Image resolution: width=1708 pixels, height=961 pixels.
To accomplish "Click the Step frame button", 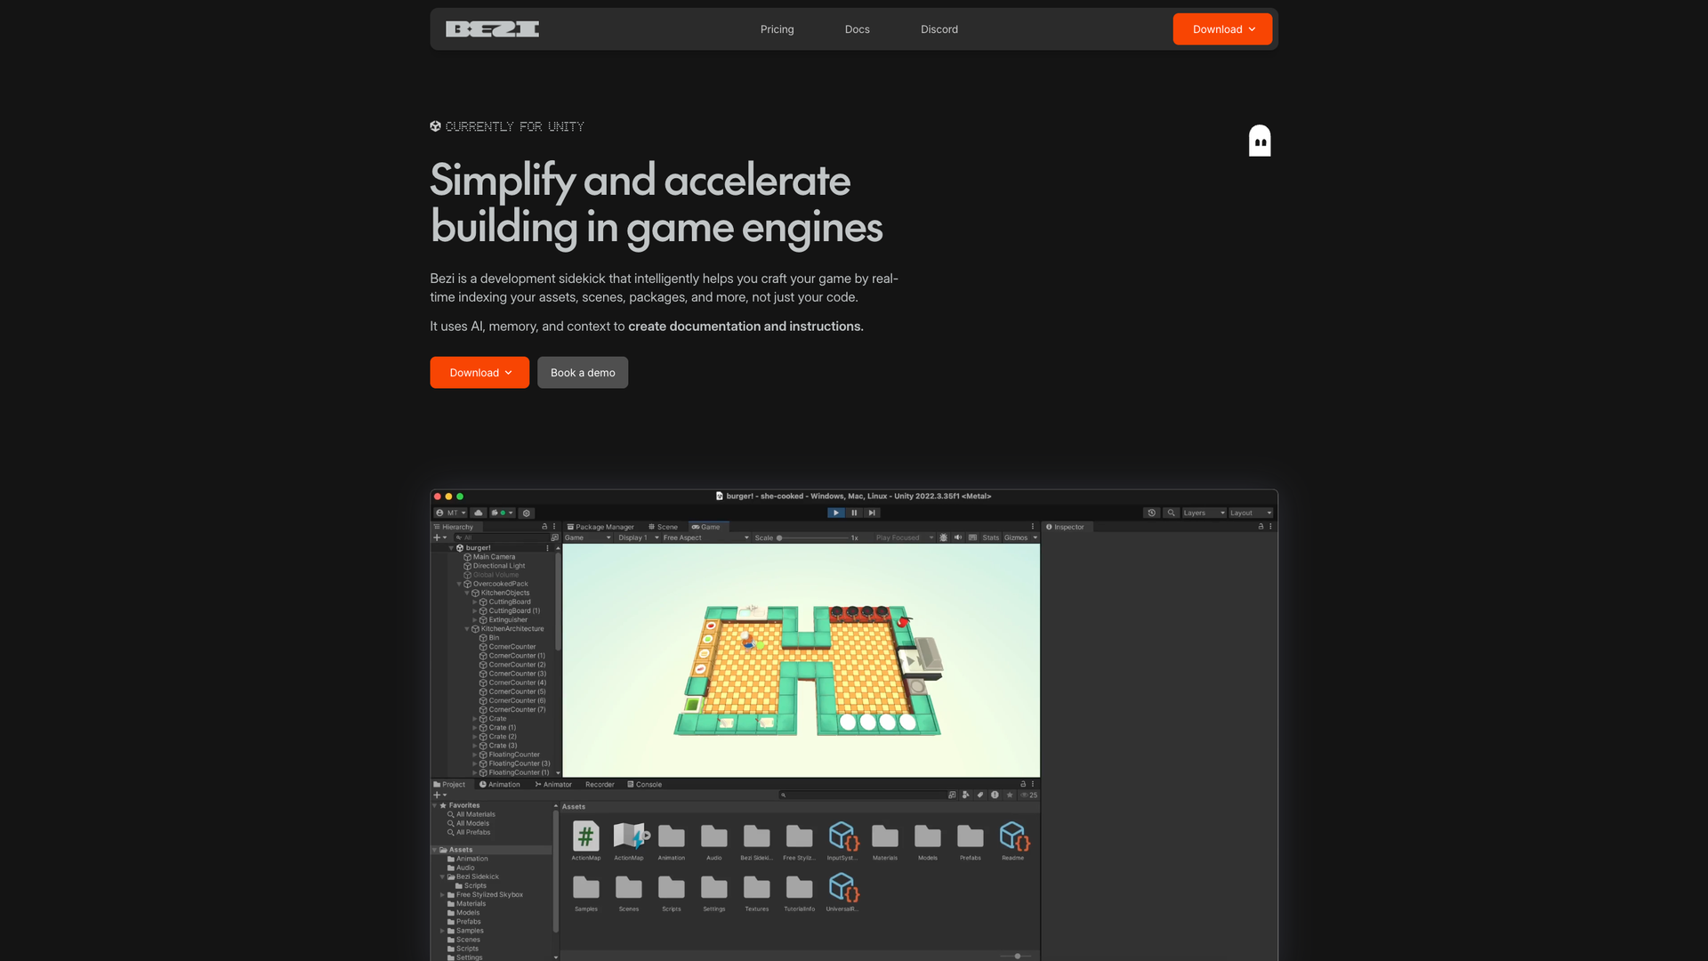I will coord(872,513).
